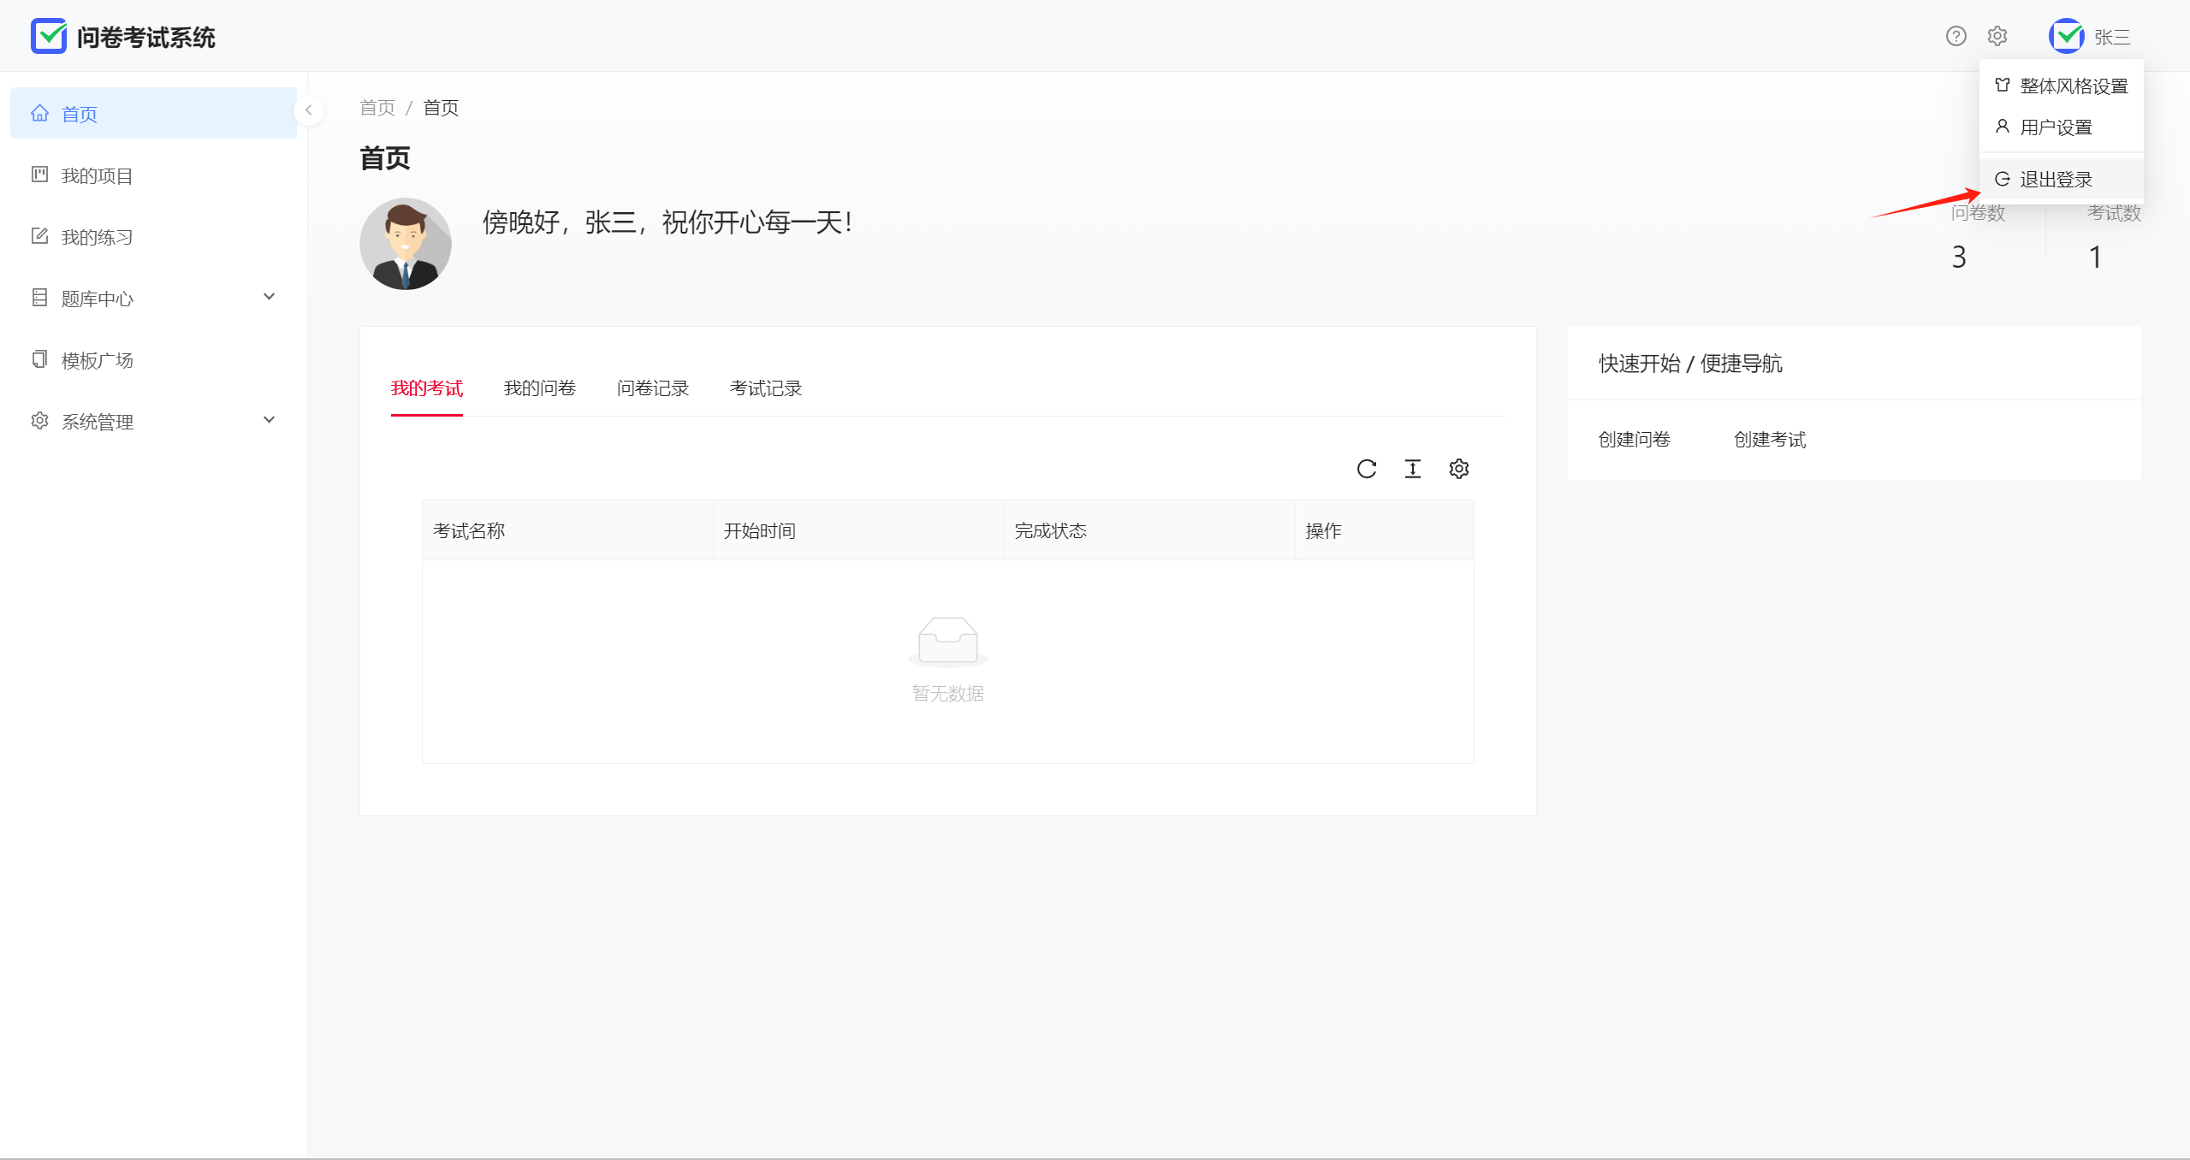The height and width of the screenshot is (1160, 2190).
Task: Click the profile portrait of the businessman
Action: [406, 244]
